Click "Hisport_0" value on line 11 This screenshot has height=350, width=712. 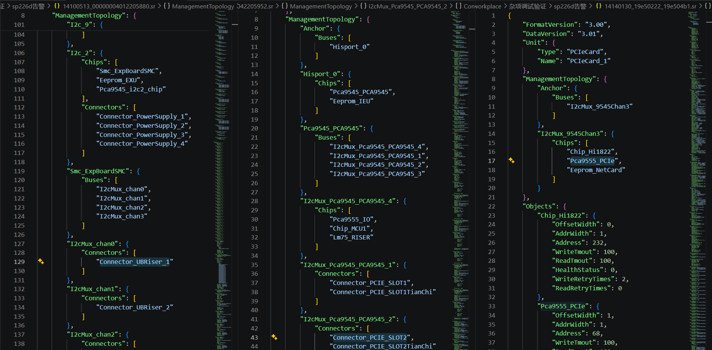tap(349, 47)
